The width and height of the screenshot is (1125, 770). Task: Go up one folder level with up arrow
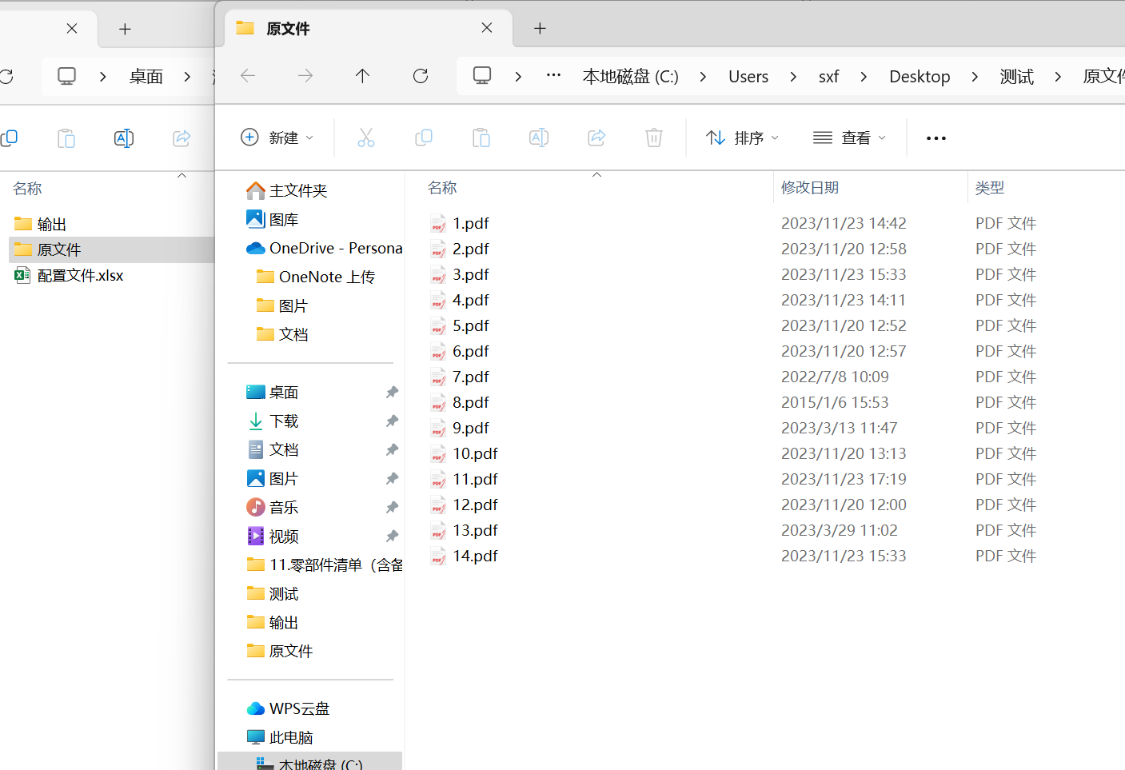coord(362,76)
